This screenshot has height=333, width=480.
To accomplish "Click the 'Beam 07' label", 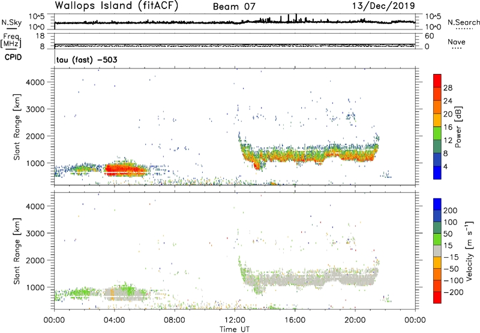I will pyautogui.click(x=234, y=7).
